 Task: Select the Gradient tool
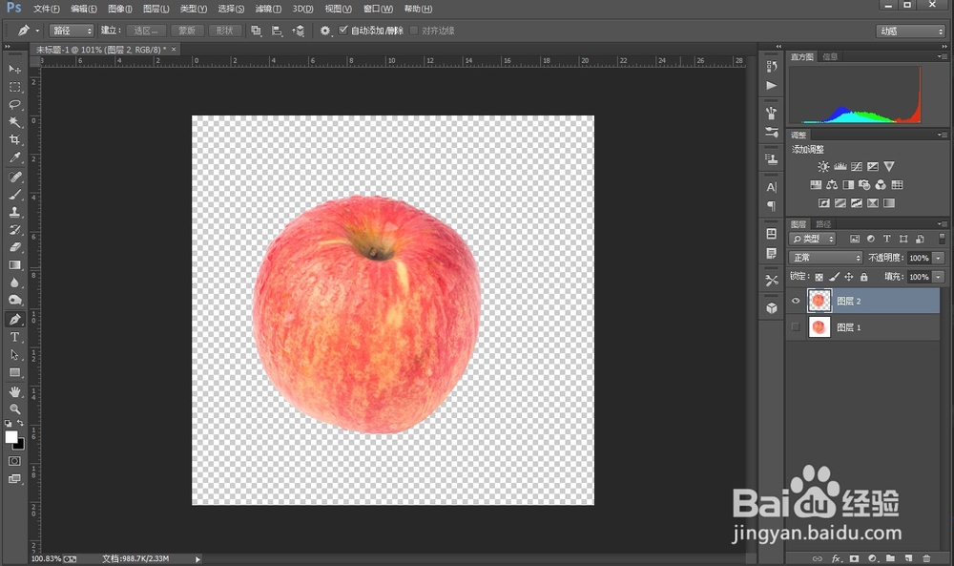pos(14,265)
